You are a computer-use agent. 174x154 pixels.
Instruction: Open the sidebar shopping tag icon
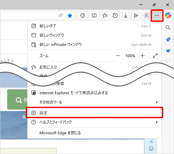[168, 39]
